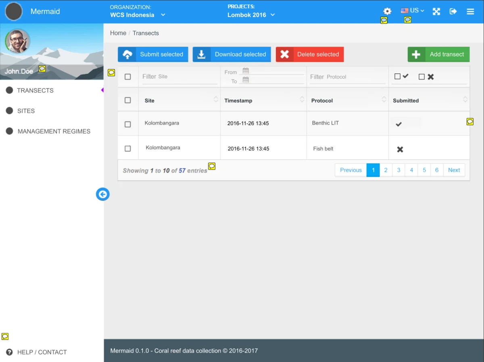This screenshot has height=362, width=484.
Task: Open settings via the gear icon
Action: [387, 11]
